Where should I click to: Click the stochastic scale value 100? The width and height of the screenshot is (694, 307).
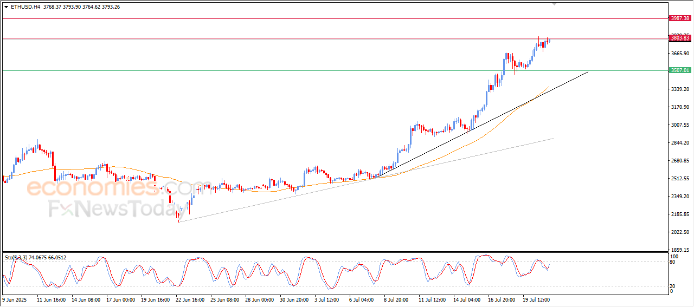[x=675, y=256]
